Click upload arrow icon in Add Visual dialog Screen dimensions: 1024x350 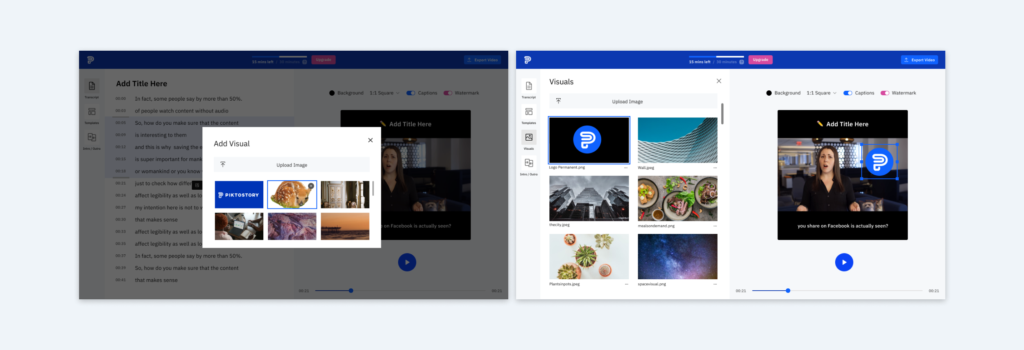(x=223, y=164)
